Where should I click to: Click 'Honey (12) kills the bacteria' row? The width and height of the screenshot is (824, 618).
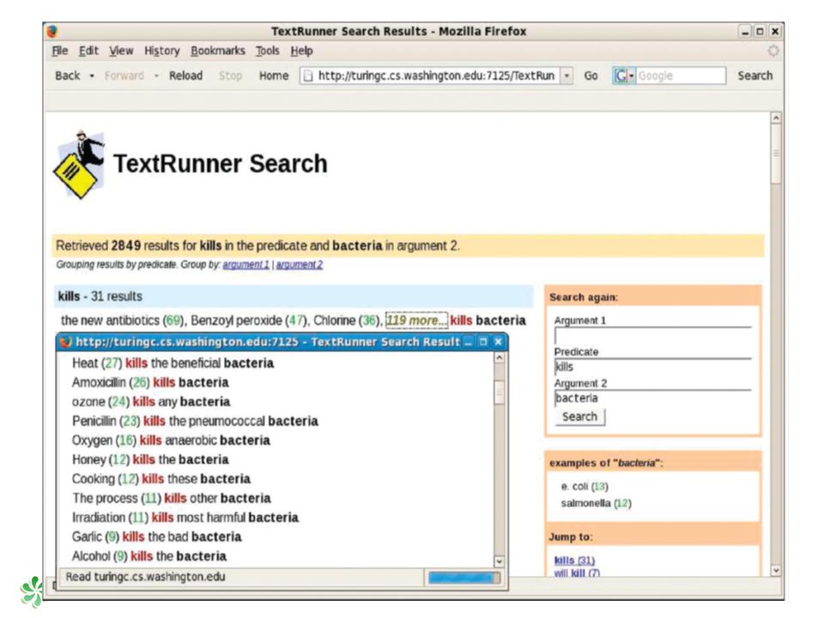pos(150,460)
